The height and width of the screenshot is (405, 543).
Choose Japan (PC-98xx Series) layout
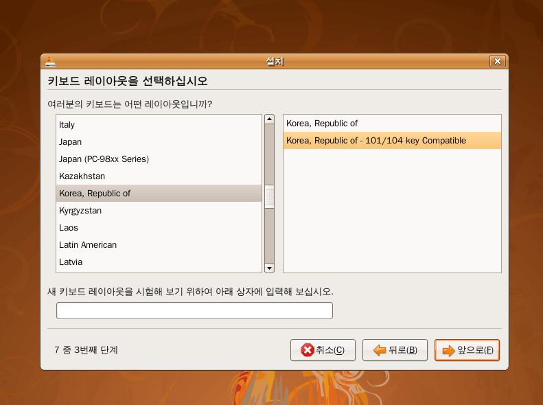pyautogui.click(x=159, y=159)
